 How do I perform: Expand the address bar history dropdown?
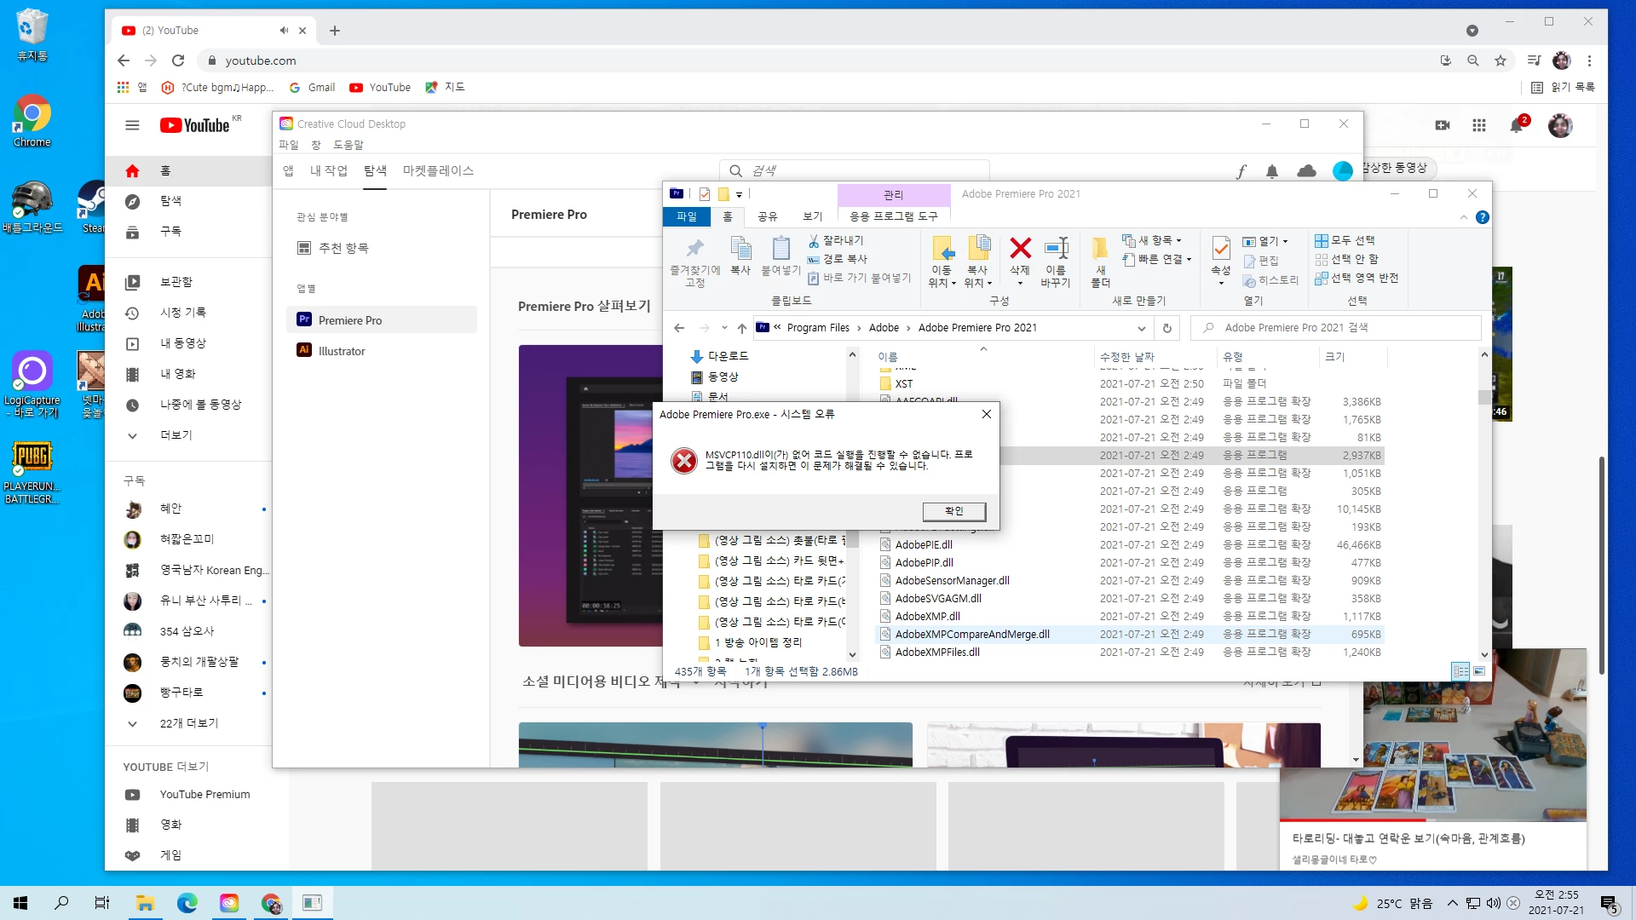pyautogui.click(x=1141, y=328)
